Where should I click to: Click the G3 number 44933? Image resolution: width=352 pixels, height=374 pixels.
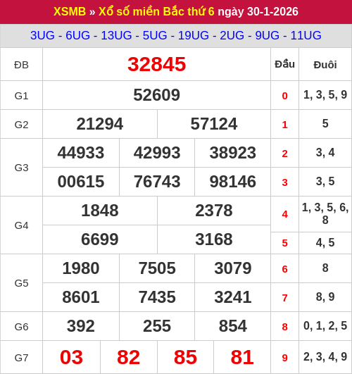pyautogui.click(x=81, y=153)
